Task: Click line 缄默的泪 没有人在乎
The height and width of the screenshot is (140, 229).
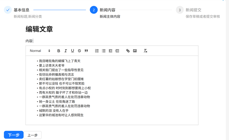Action: [x=54, y=111]
